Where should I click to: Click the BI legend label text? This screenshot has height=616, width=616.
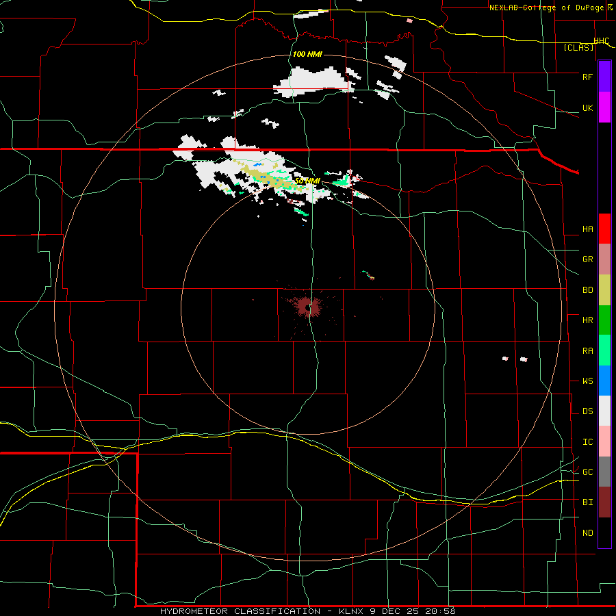click(x=587, y=502)
